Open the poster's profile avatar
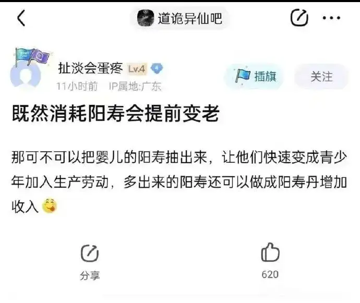 pyautogui.click(x=25, y=75)
